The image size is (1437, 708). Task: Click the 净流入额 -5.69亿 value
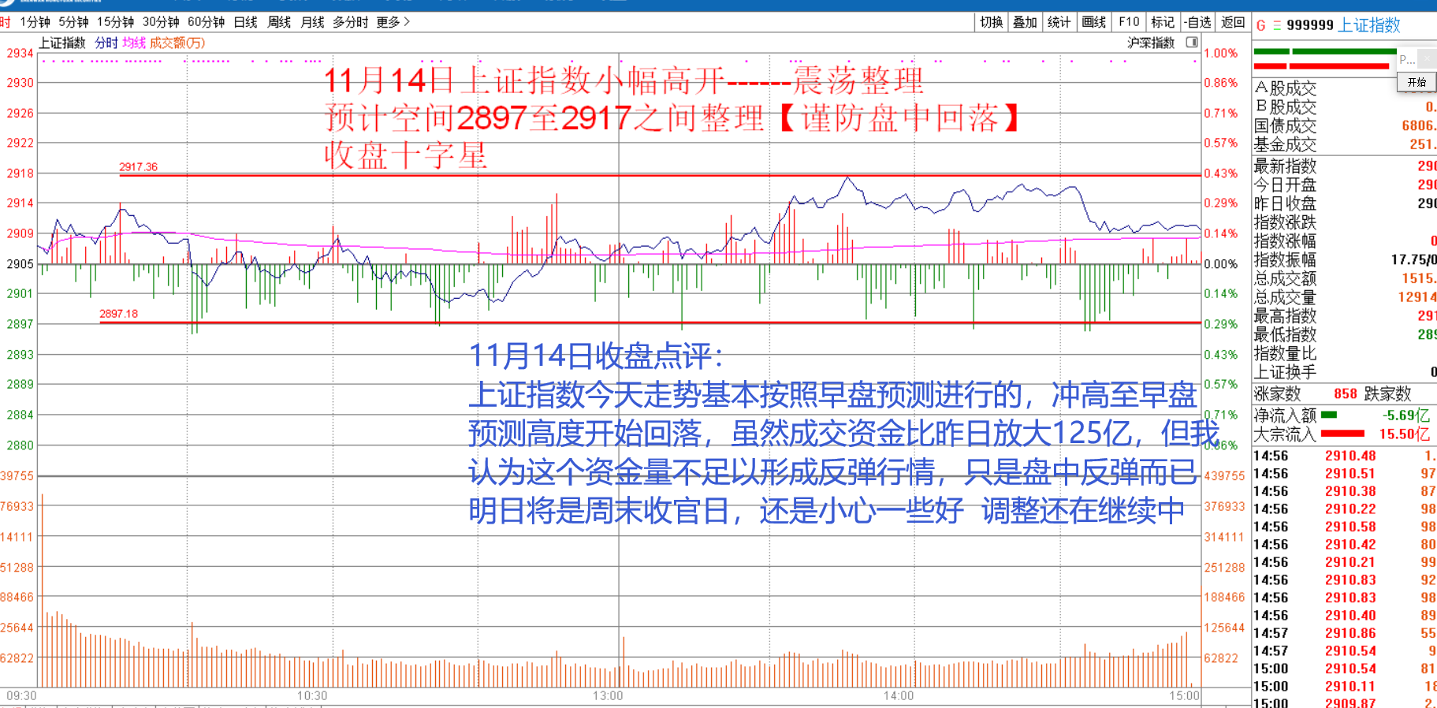[x=1405, y=415]
